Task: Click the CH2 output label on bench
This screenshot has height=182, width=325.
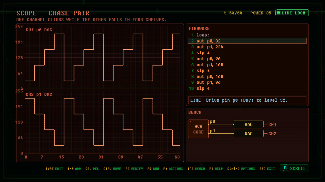Action: (272, 134)
